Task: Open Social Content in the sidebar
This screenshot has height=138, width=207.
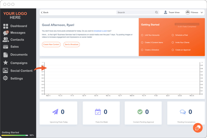Action: (21, 71)
